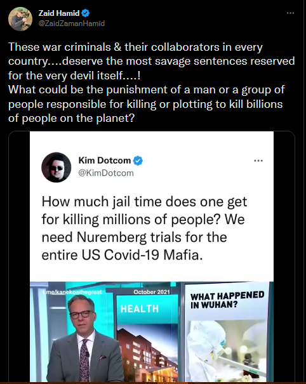Click the Zaid Hamid display name
This screenshot has width=306, height=384.
point(59,13)
